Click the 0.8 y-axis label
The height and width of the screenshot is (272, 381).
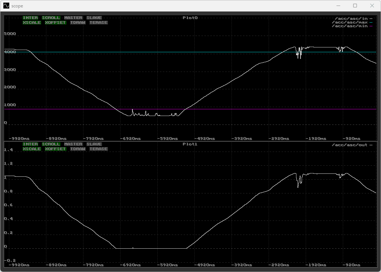click(x=9, y=191)
